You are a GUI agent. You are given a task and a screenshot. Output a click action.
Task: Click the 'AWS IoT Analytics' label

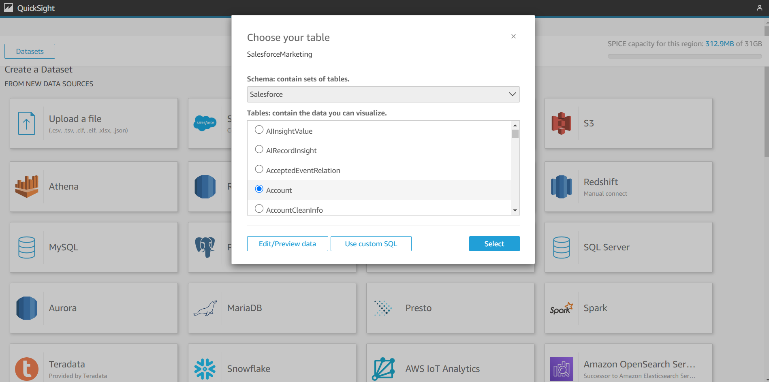coord(442,369)
